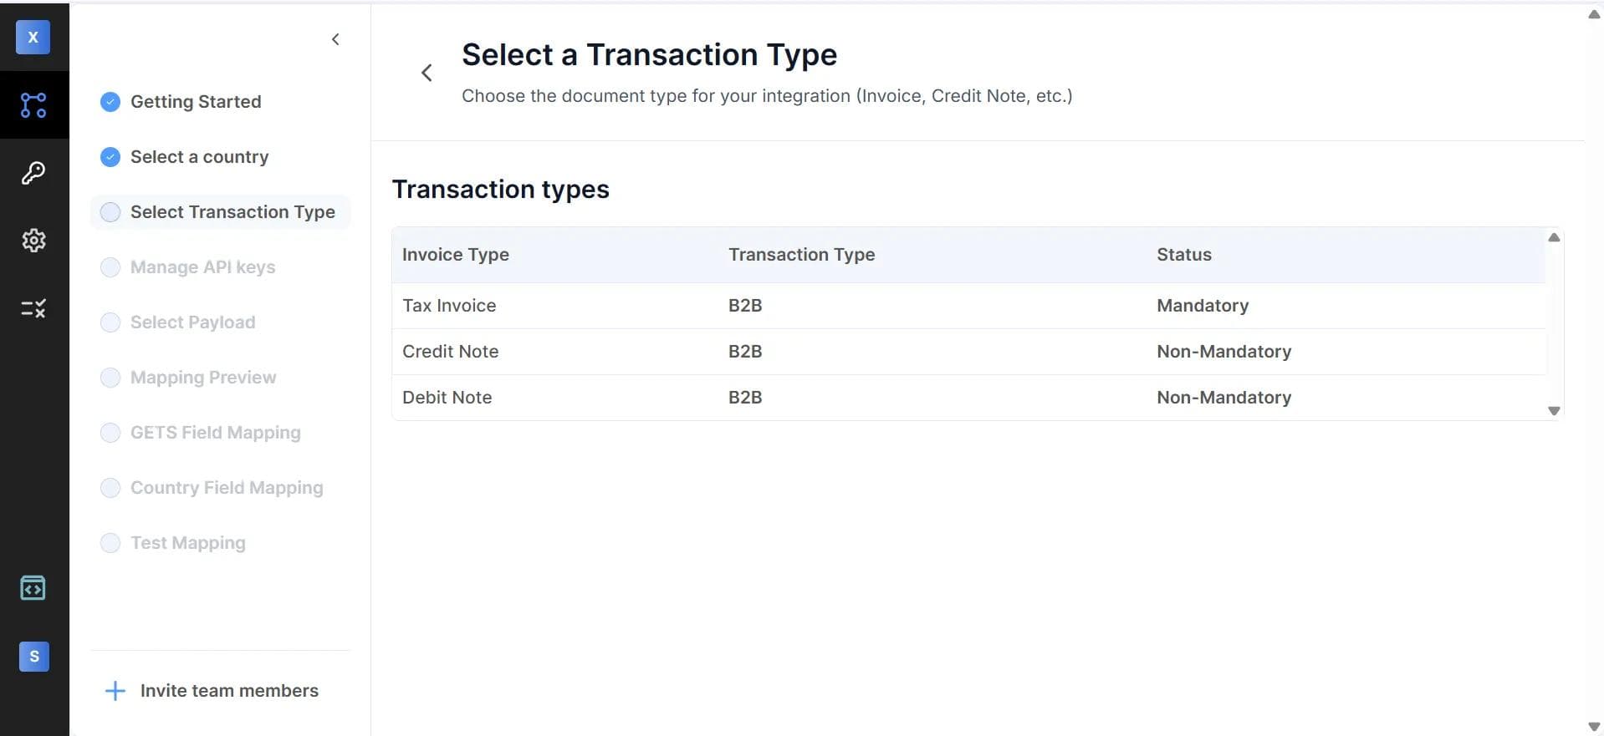Viewport: 1604px width, 736px height.
Task: Select the integrations nodes icon
Action: point(33,104)
